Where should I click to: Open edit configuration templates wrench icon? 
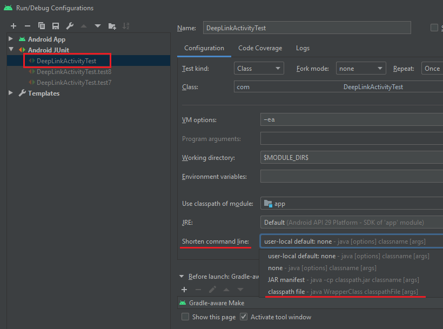(69, 25)
